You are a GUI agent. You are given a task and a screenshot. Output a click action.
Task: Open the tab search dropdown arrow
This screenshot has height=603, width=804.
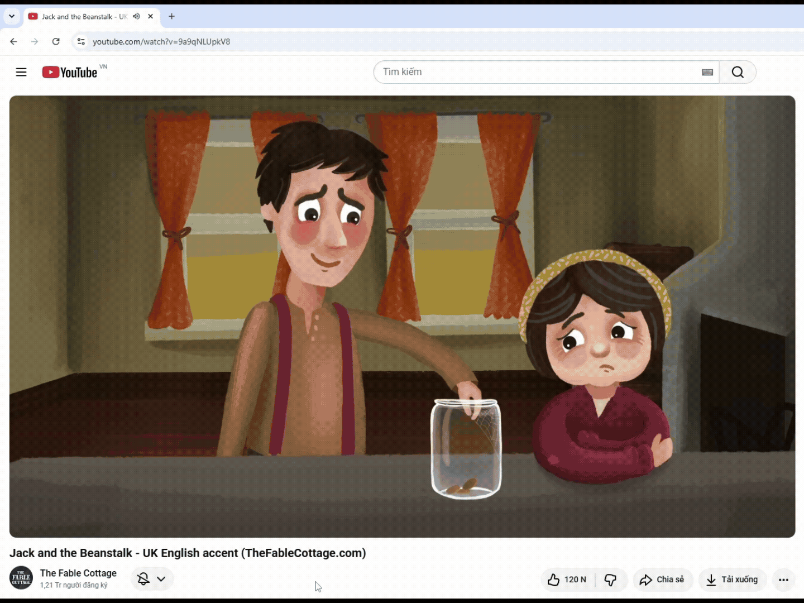12,16
